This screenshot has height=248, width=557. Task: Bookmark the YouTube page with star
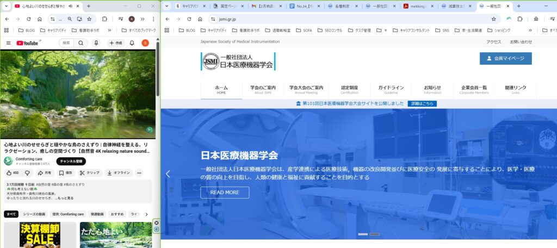click(89, 19)
